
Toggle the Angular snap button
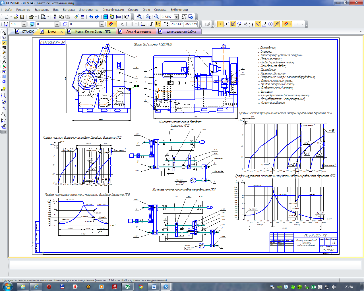coord(264,24)
